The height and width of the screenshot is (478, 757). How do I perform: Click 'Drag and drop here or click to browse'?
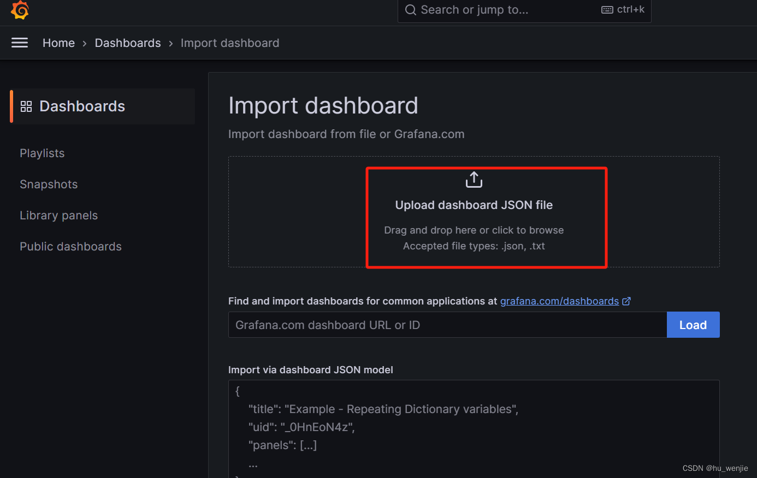click(x=474, y=230)
